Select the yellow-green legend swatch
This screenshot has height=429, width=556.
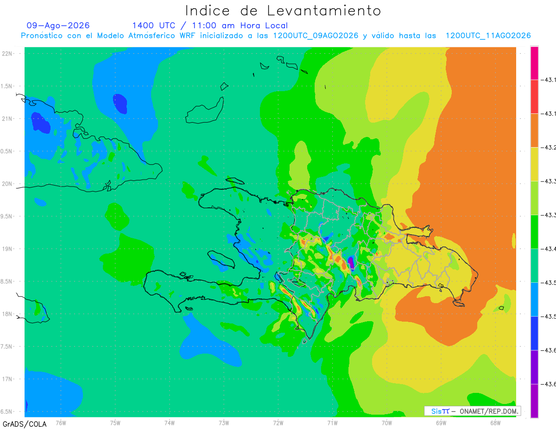click(534, 198)
